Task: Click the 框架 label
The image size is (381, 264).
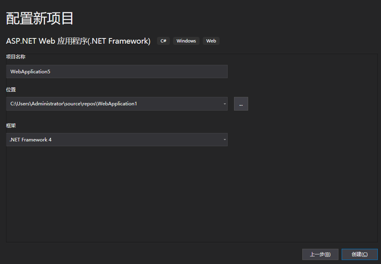Action: (x=11, y=125)
